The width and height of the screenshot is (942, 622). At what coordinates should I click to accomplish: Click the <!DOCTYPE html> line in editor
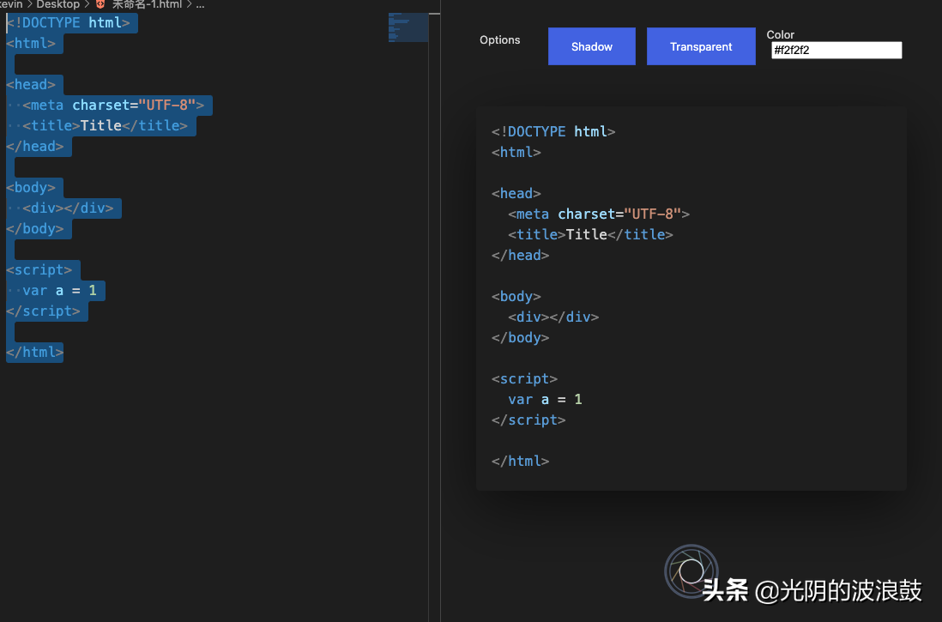click(68, 23)
